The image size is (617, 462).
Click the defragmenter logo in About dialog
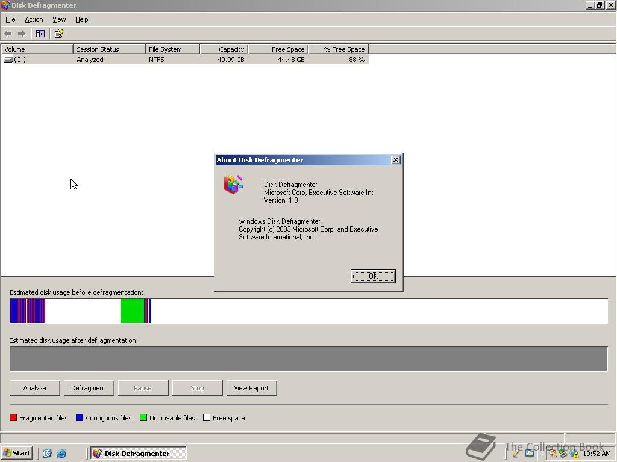coord(234,185)
